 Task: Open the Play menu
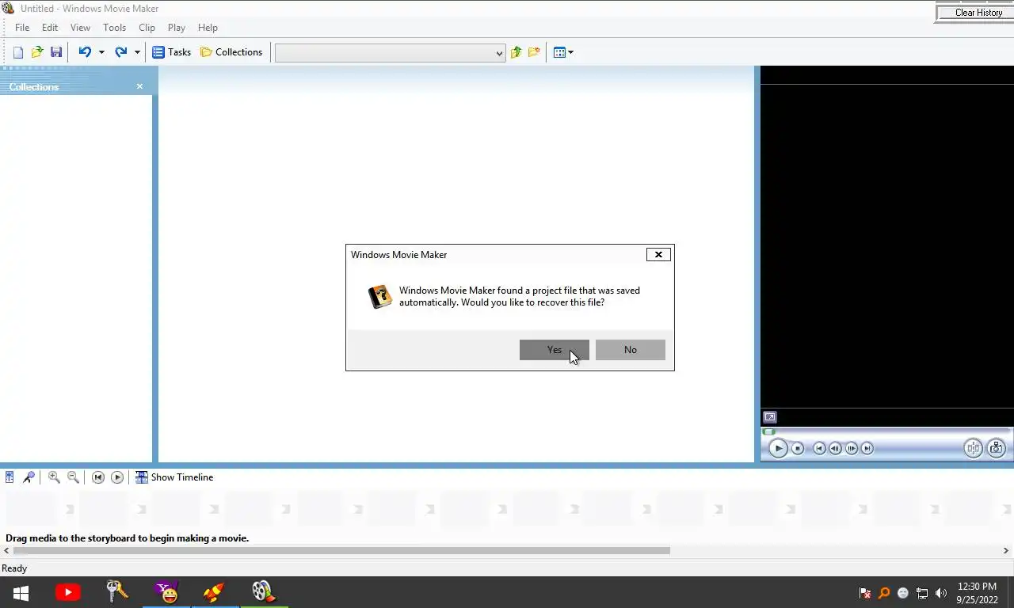pyautogui.click(x=177, y=28)
